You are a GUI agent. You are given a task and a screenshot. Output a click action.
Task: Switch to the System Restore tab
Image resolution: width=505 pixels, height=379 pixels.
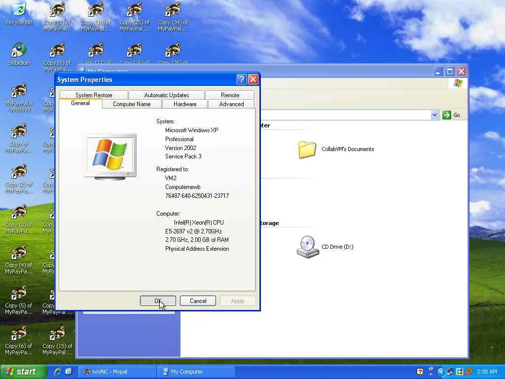[94, 95]
